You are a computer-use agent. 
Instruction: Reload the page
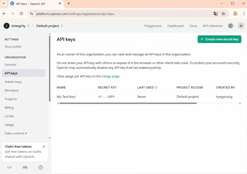(21, 14)
